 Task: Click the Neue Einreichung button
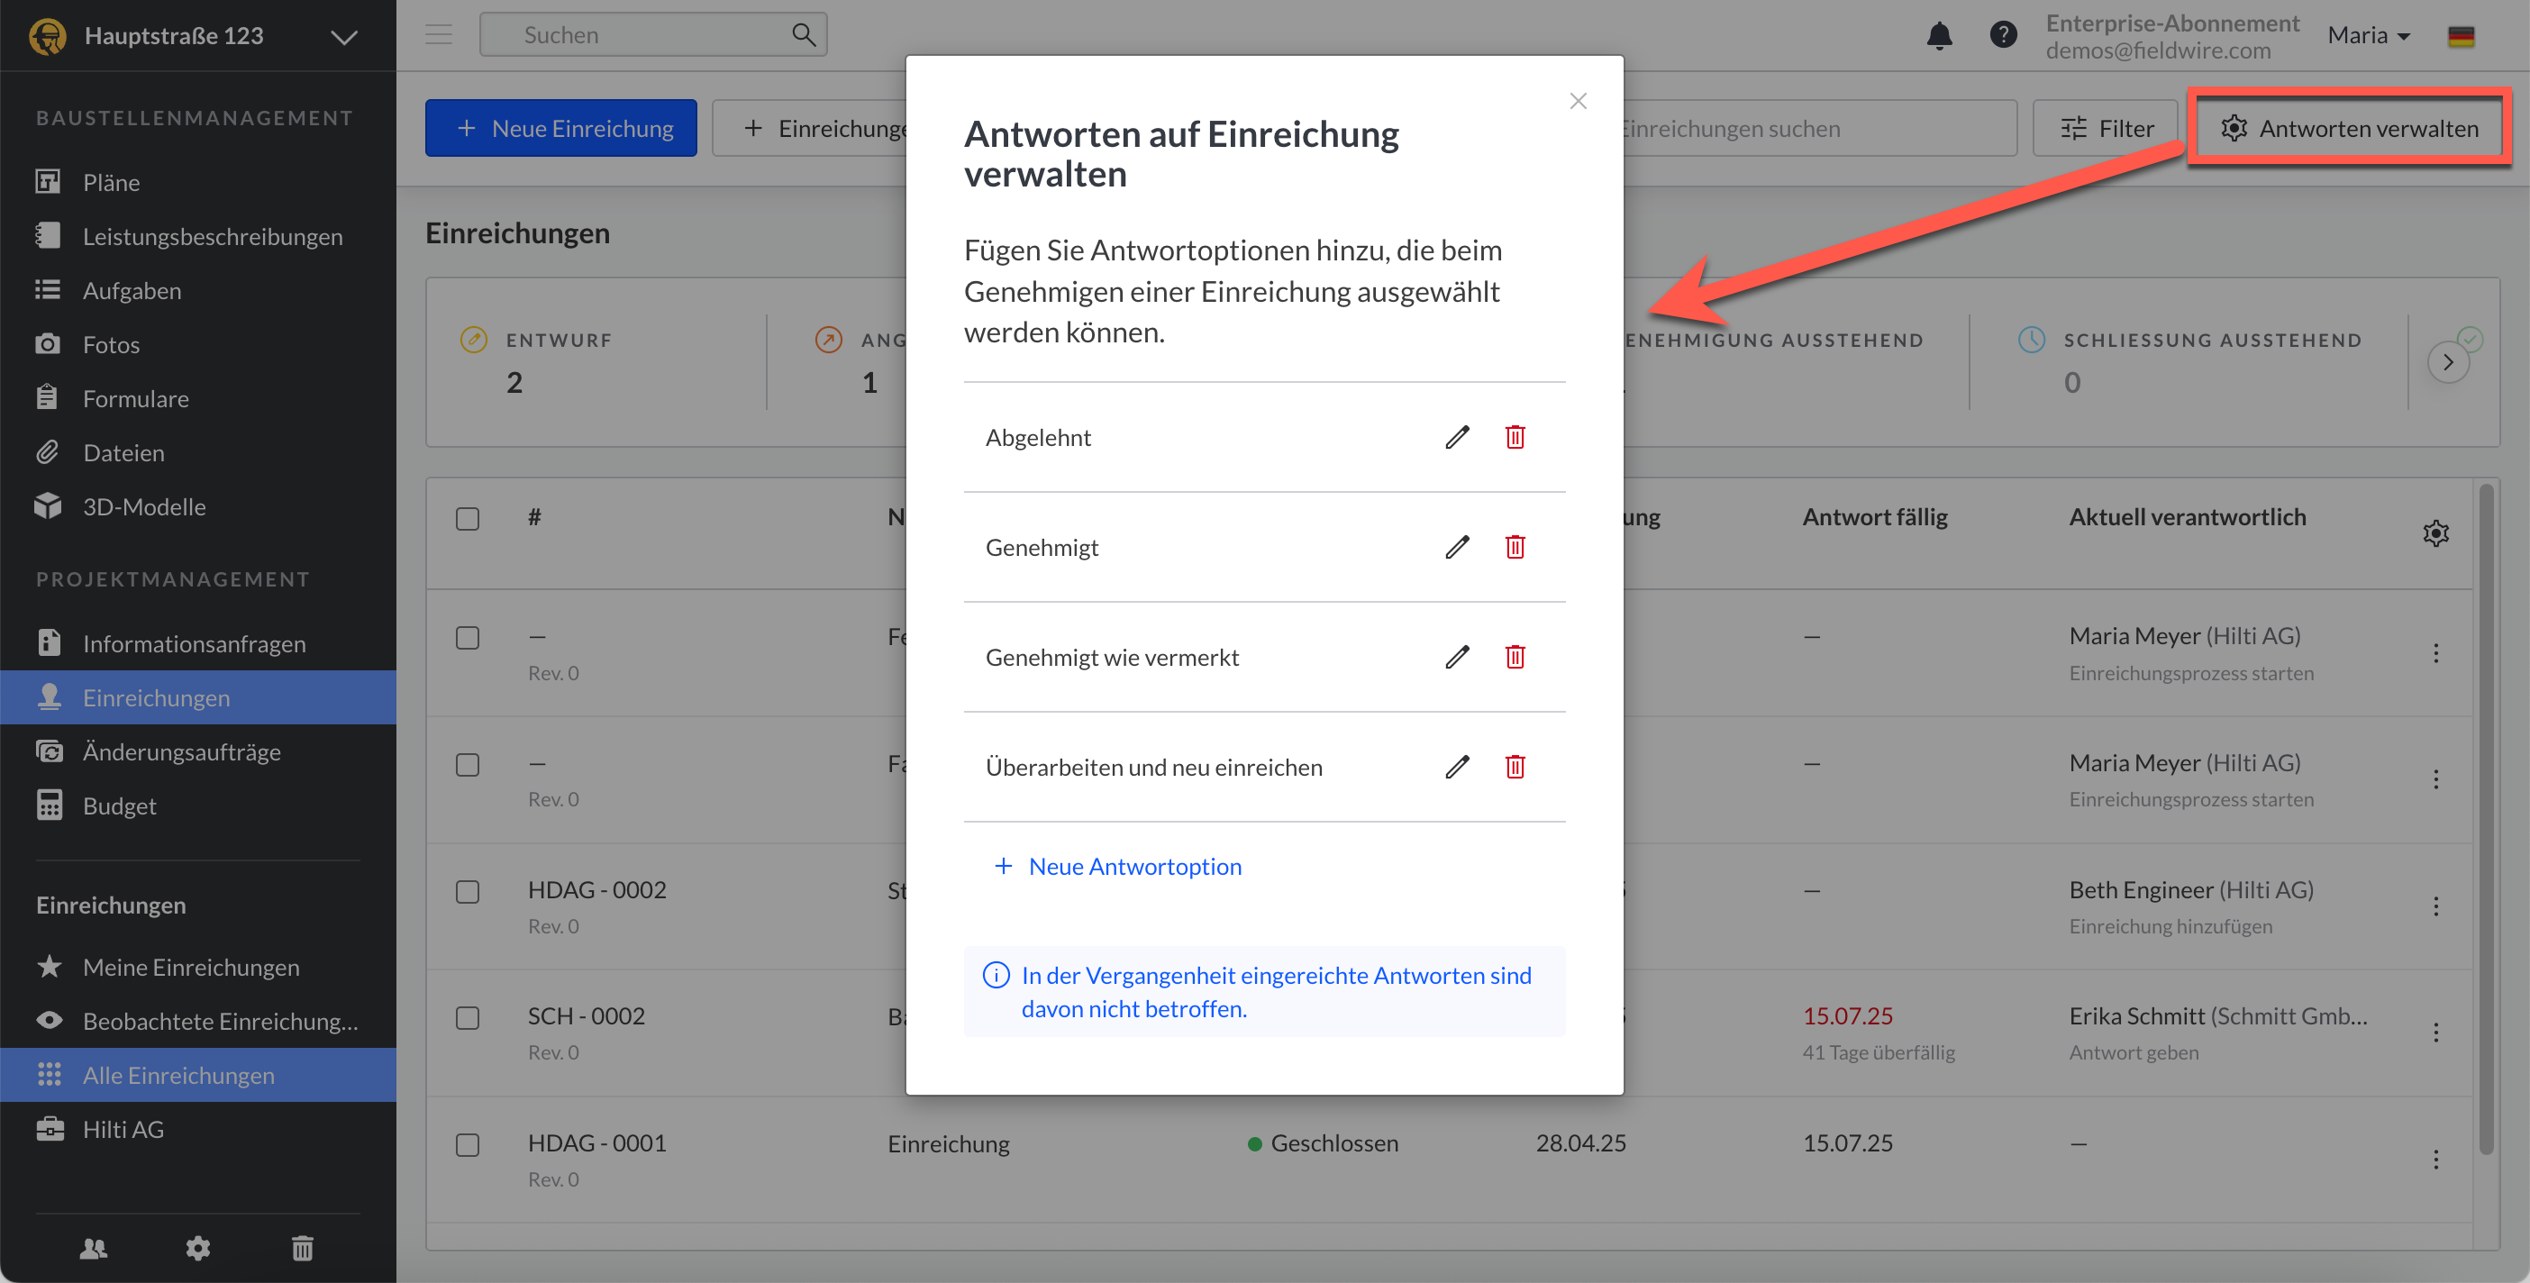tap(560, 129)
